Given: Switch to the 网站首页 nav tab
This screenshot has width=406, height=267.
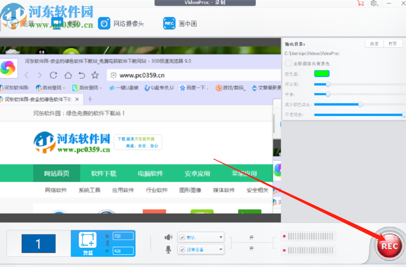Looking at the screenshot, I should tap(57, 173).
